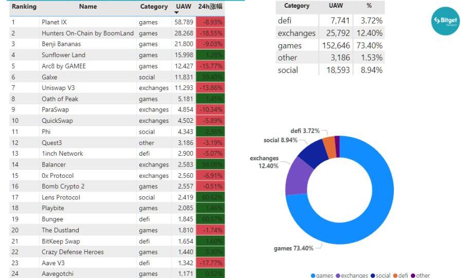Click the UAW sort arrow in ranking table
This screenshot has height=278, width=472.
coord(176,12)
